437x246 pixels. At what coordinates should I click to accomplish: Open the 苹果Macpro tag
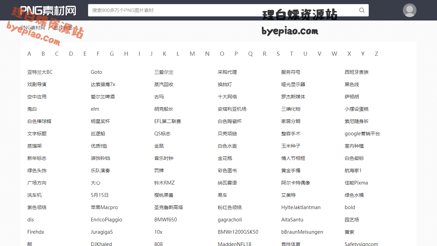coord(104,207)
